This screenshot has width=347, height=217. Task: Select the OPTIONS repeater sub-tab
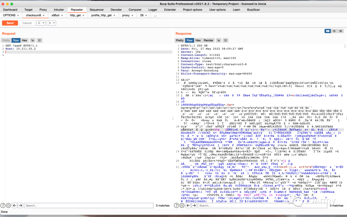[x=9, y=15]
